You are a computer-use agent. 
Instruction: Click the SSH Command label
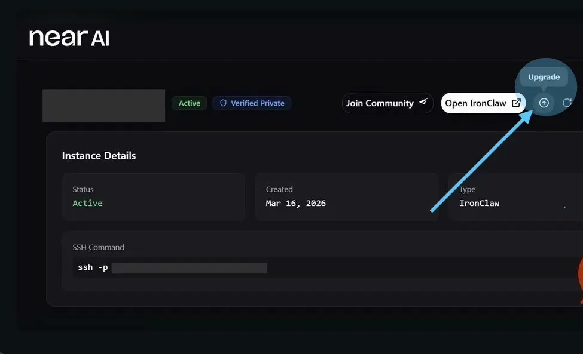(98, 247)
